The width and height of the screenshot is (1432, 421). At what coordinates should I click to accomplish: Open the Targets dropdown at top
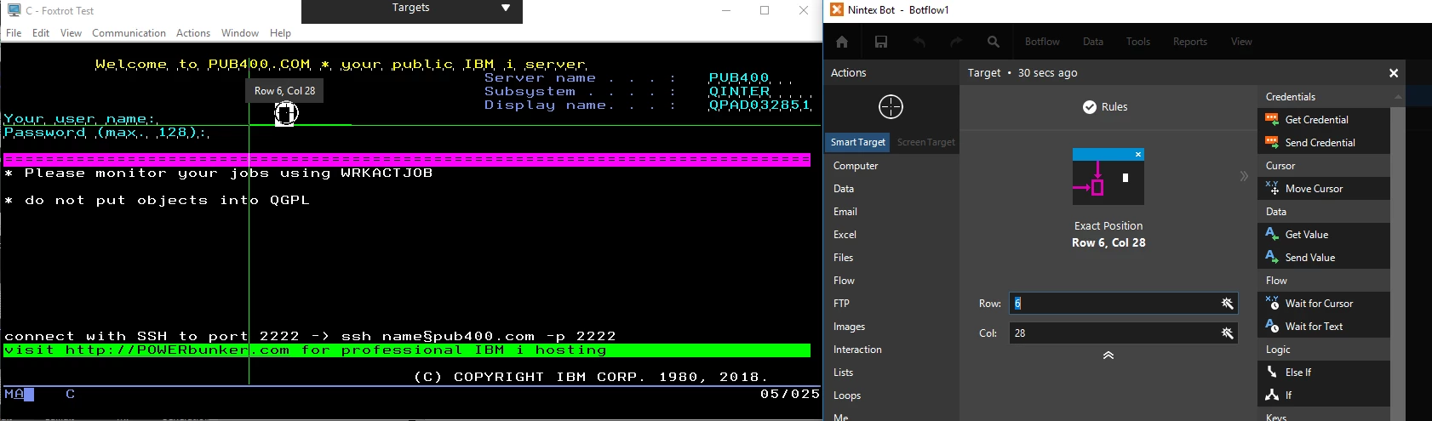505,8
